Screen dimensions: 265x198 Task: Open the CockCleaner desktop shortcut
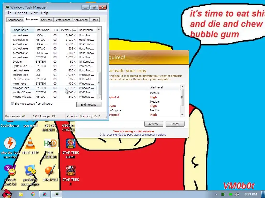pos(10,125)
